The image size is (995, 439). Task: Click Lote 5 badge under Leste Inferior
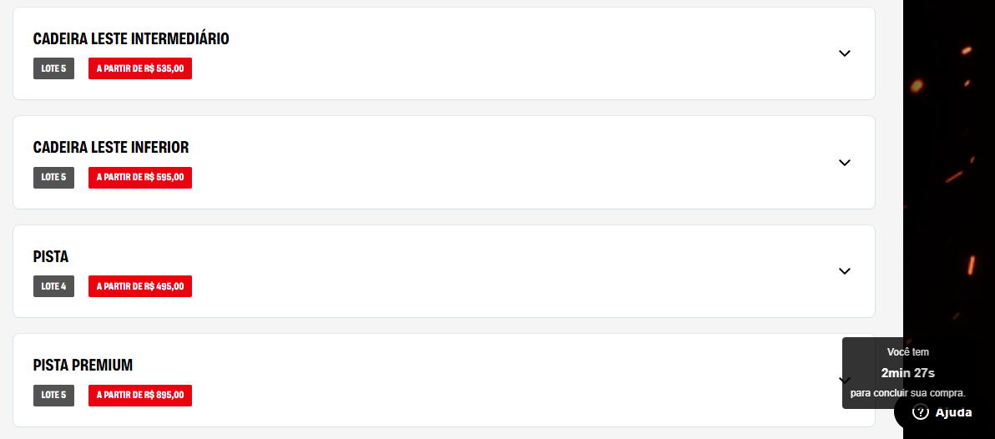click(x=53, y=177)
